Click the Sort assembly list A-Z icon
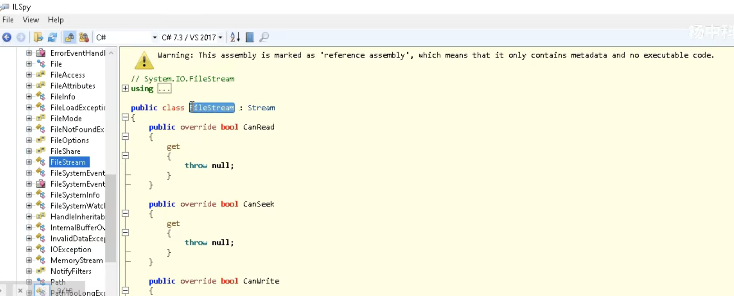 click(x=235, y=37)
